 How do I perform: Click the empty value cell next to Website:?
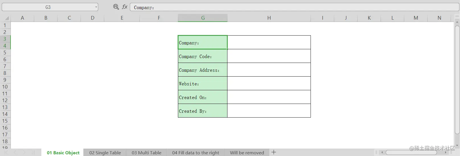(x=269, y=83)
